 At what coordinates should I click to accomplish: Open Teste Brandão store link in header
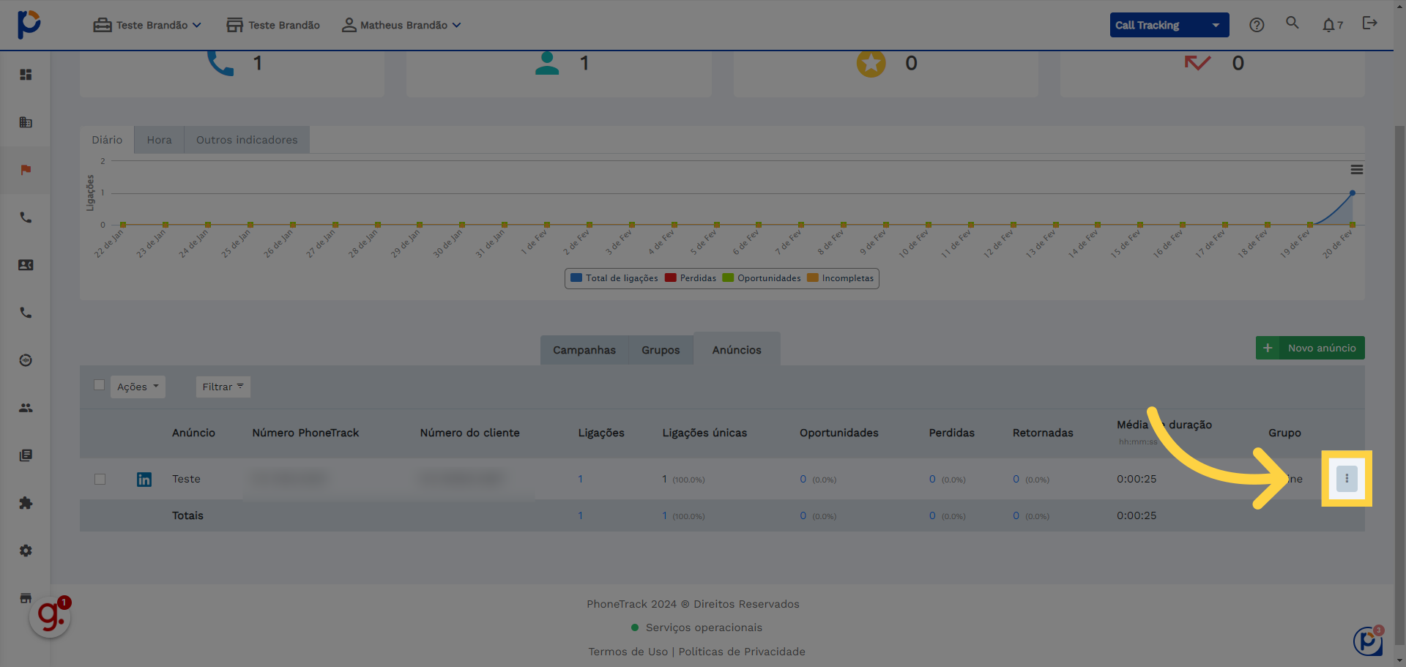point(273,25)
